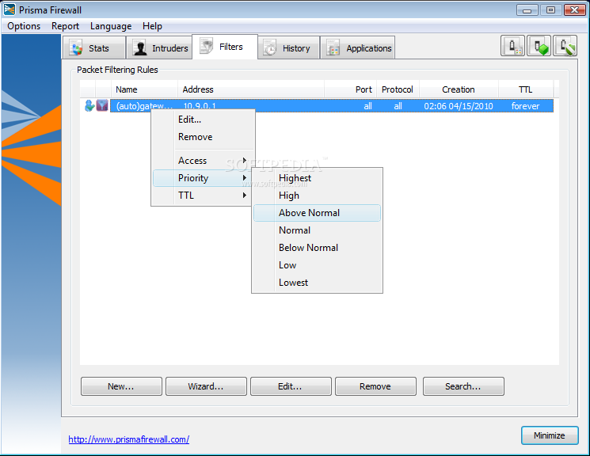Click the Intruders tab silhouette icon
The image size is (590, 456).
[140, 48]
